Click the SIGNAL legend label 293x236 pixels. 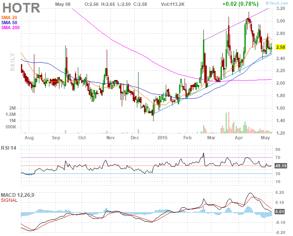point(9,201)
